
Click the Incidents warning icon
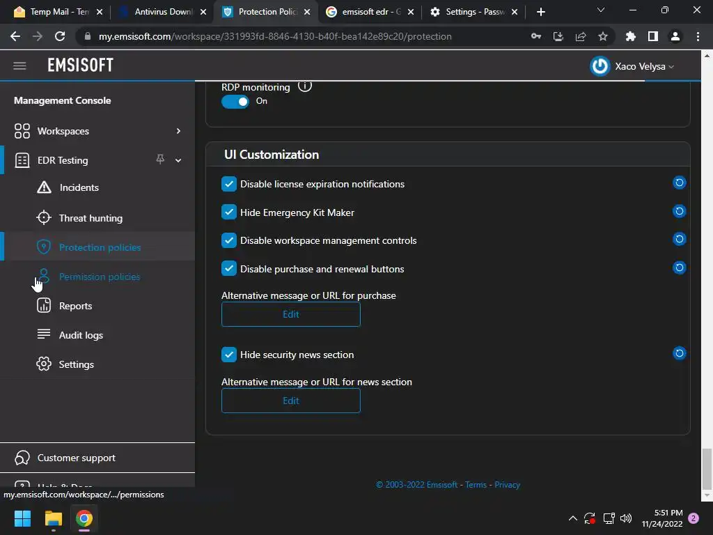44,187
